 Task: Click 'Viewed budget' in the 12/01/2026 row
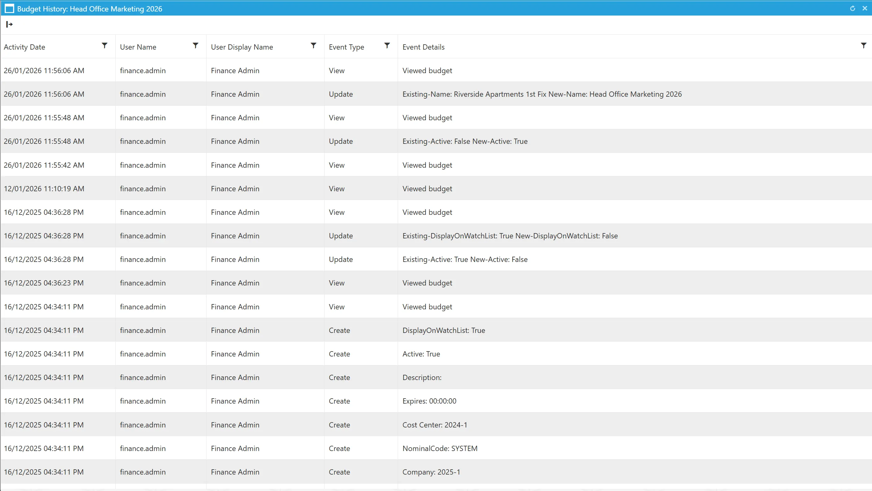[x=427, y=189]
